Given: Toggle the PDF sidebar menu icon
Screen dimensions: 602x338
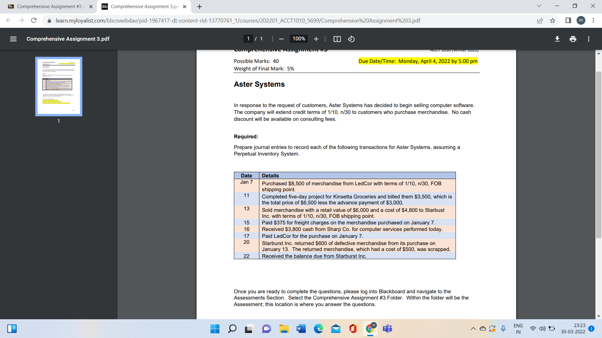Looking at the screenshot, I should click(13, 39).
